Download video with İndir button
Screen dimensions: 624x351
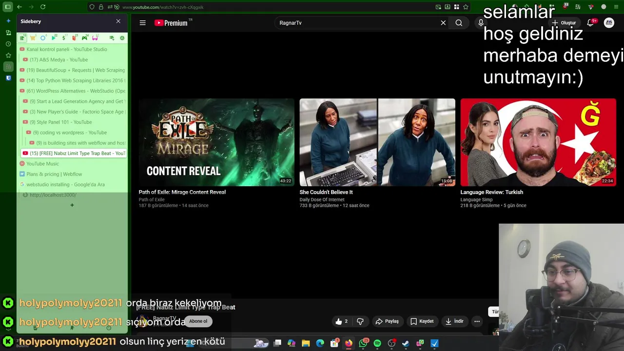[454, 321]
